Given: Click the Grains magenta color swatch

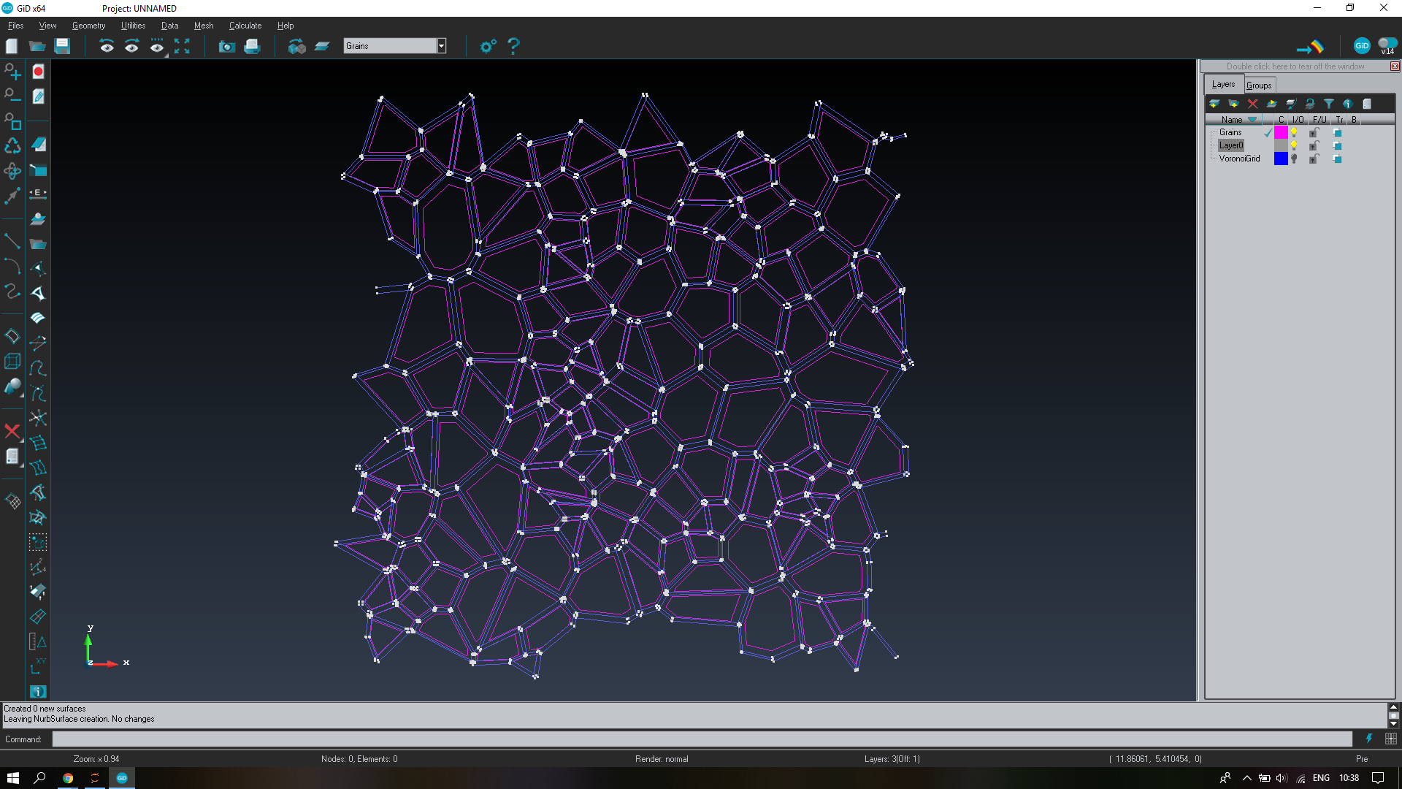Looking at the screenshot, I should click(1281, 132).
